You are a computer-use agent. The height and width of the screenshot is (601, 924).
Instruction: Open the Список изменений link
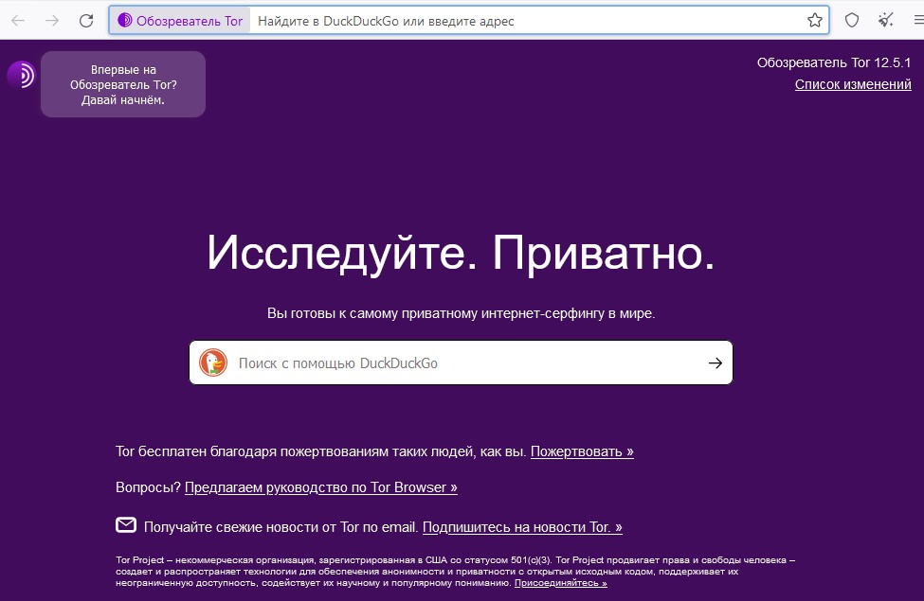[853, 84]
